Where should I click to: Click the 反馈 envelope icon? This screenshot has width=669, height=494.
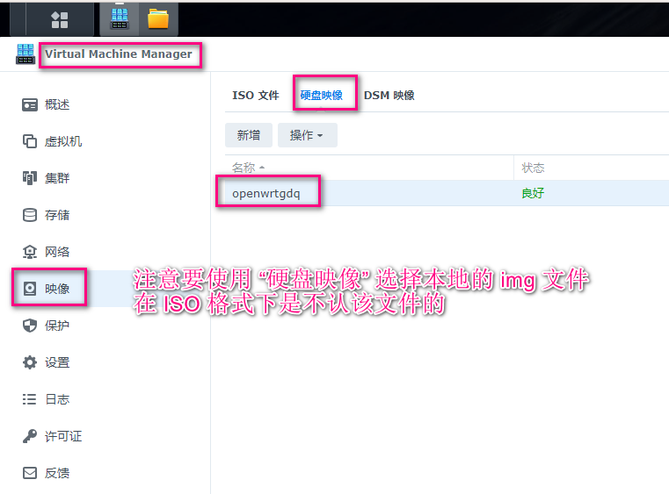pyautogui.click(x=29, y=473)
